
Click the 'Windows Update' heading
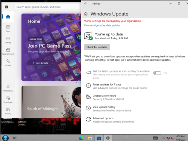[109, 14]
